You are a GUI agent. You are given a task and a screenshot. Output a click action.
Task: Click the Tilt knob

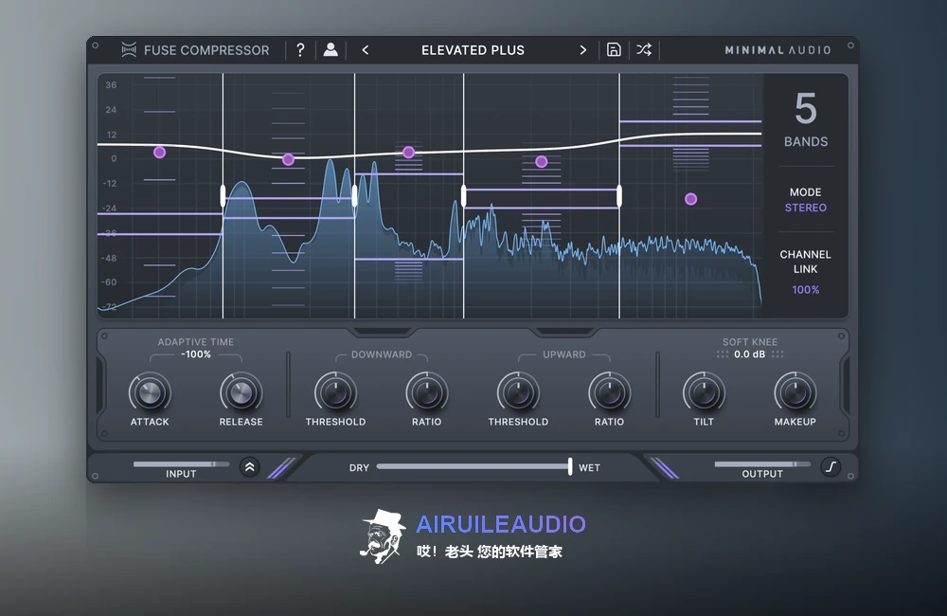click(x=704, y=393)
